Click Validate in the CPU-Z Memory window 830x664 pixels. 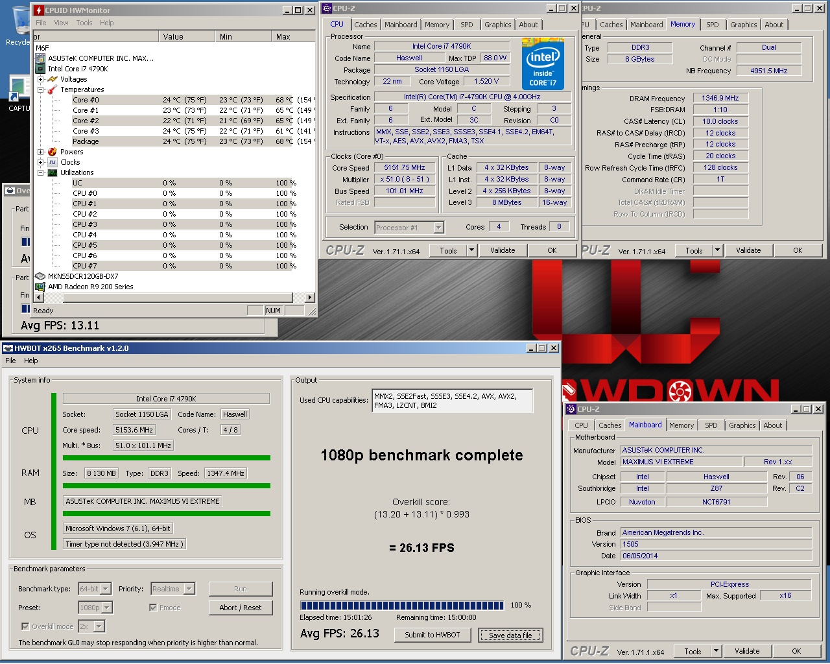click(748, 250)
